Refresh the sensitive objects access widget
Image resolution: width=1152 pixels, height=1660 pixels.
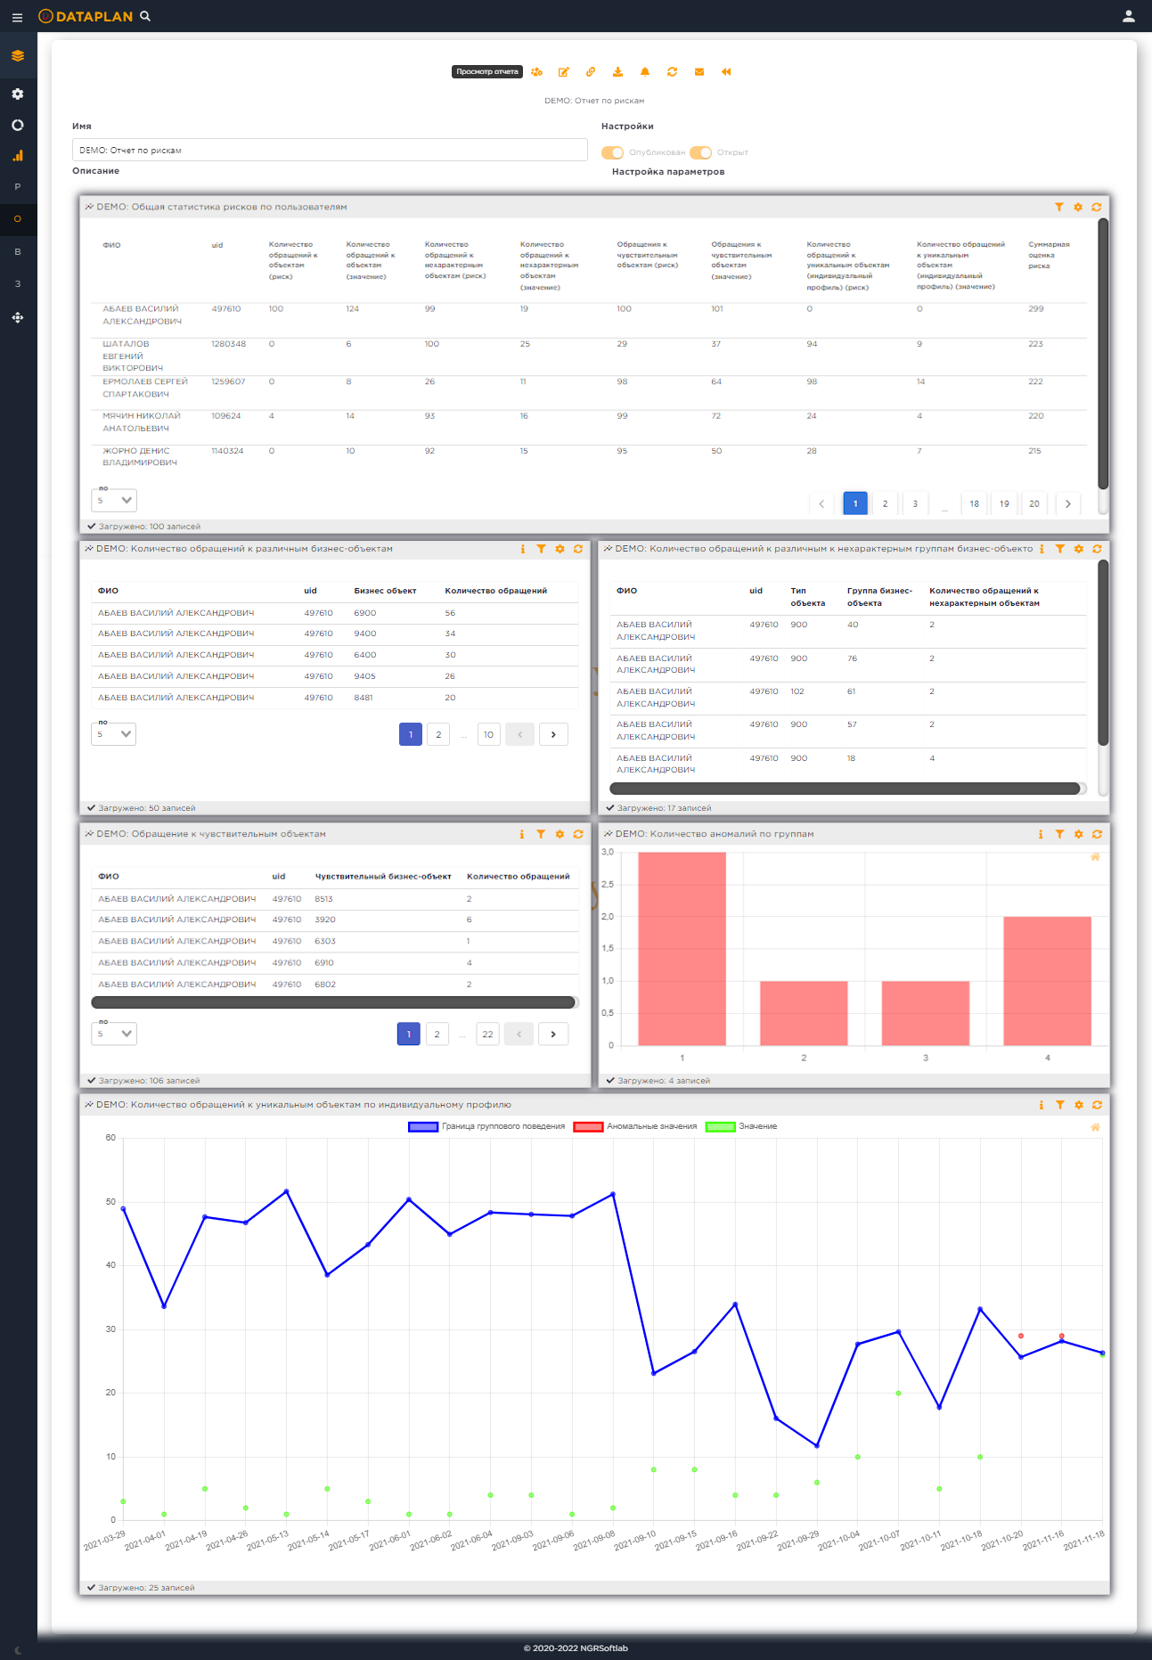tap(578, 834)
